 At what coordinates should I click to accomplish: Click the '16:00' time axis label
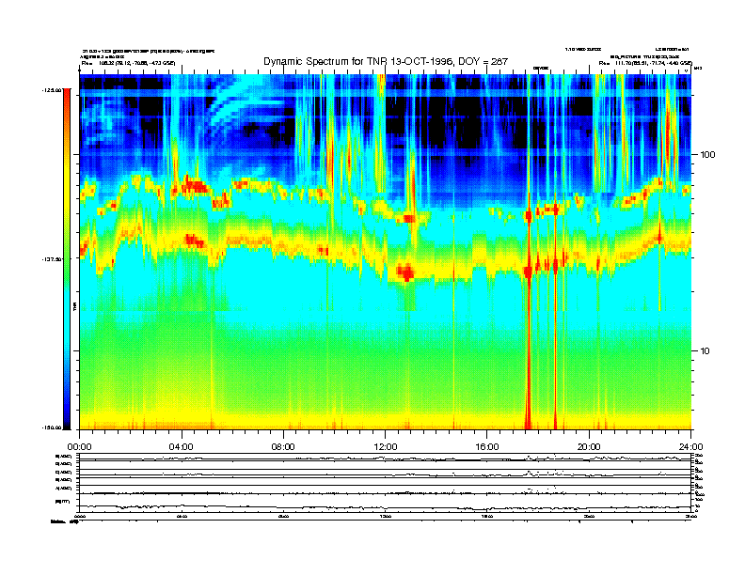487,447
